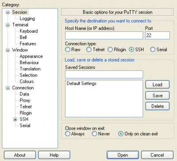177x161 pixels.
Task: Click the Port number field
Action: 158,35
